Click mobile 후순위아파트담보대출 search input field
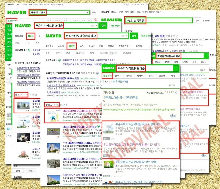The height and width of the screenshot is (189, 220). coord(145,68)
